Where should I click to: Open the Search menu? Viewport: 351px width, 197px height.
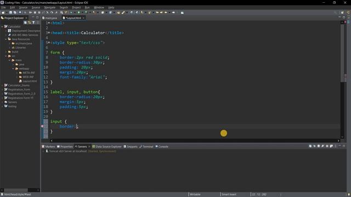tap(64, 7)
